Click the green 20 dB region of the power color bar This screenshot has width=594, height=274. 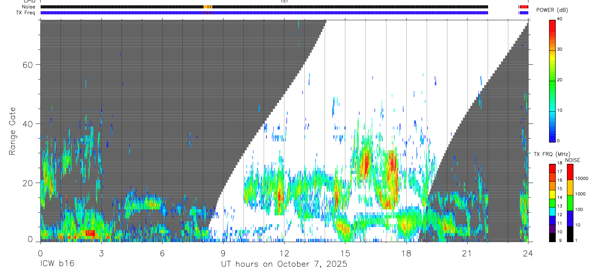[552, 80]
